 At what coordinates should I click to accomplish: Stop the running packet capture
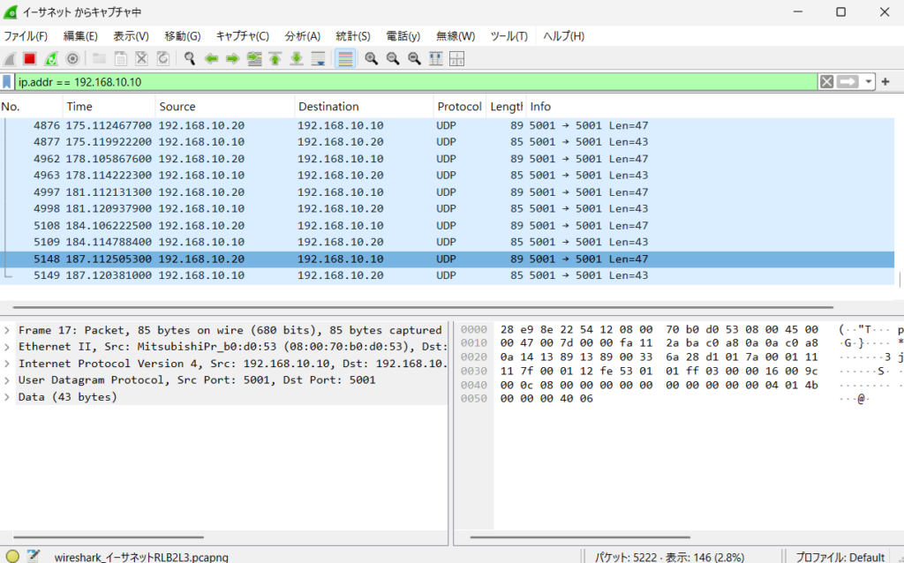click(x=29, y=59)
